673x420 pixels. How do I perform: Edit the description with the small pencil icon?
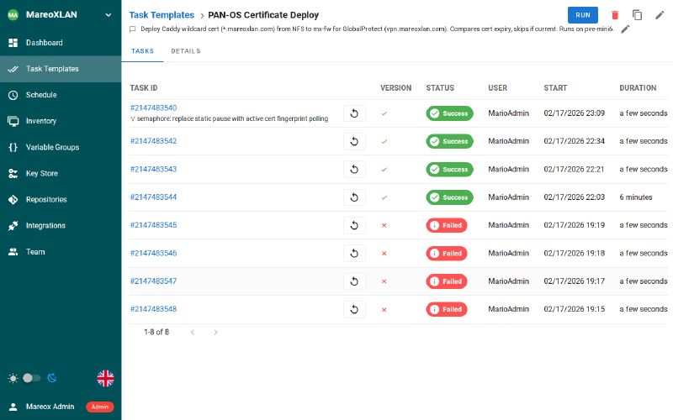click(x=625, y=29)
